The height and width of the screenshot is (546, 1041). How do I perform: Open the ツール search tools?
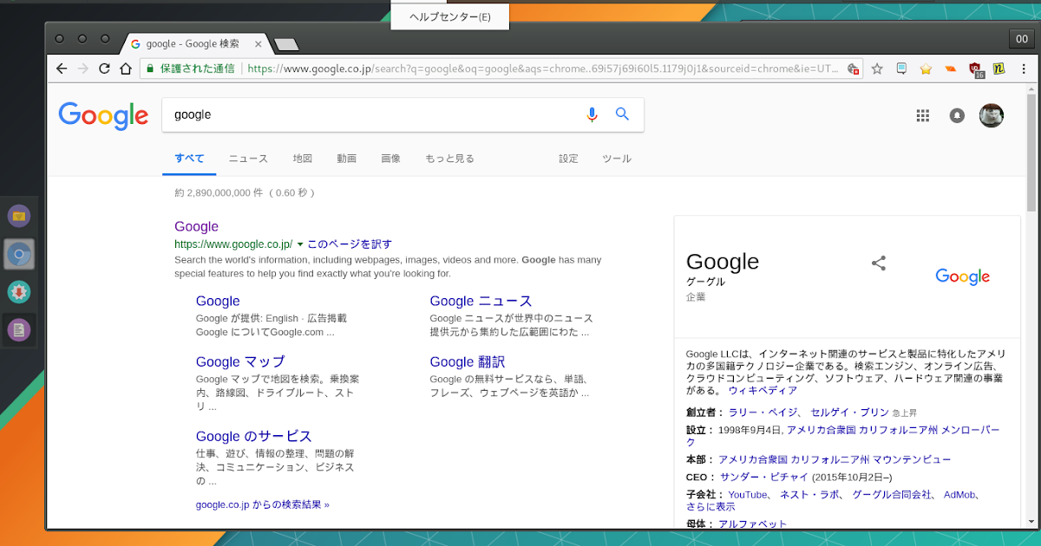pos(617,159)
